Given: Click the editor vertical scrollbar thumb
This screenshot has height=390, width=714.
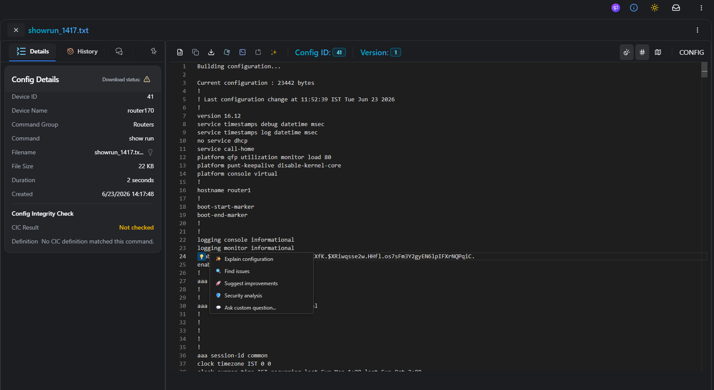Looking at the screenshot, I should pos(704,70).
